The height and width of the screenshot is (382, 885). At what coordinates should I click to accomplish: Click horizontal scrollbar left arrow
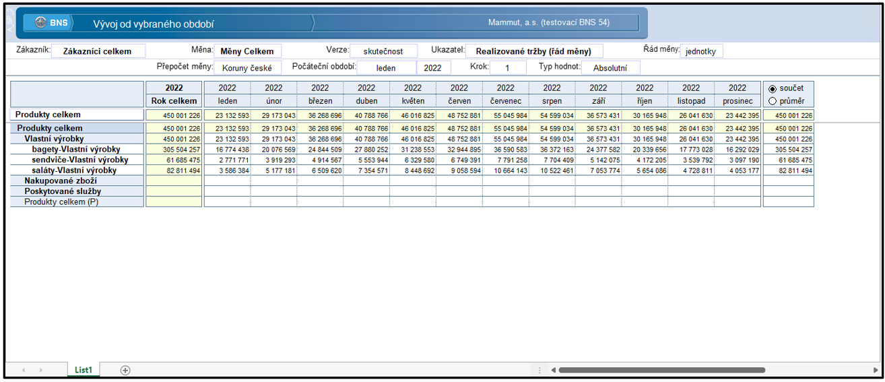tap(553, 370)
